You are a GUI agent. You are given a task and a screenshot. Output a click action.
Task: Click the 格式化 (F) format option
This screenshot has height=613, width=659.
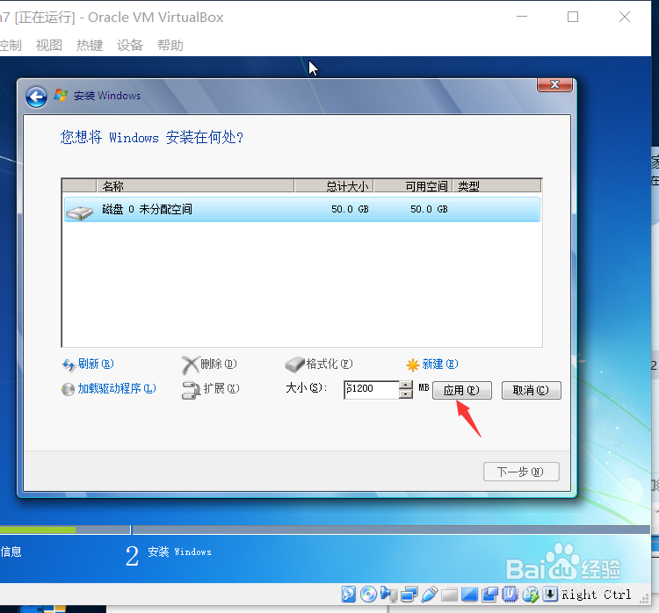319,364
